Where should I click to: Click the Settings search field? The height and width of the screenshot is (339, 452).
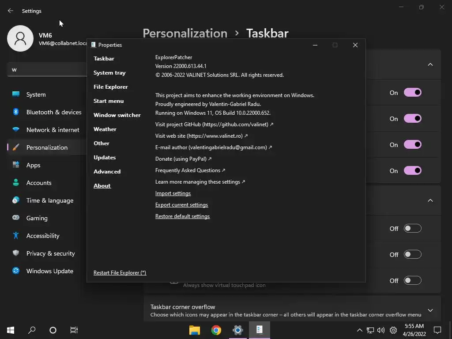pos(47,70)
